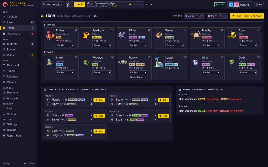Open the Attempts history page

(x=18, y=98)
